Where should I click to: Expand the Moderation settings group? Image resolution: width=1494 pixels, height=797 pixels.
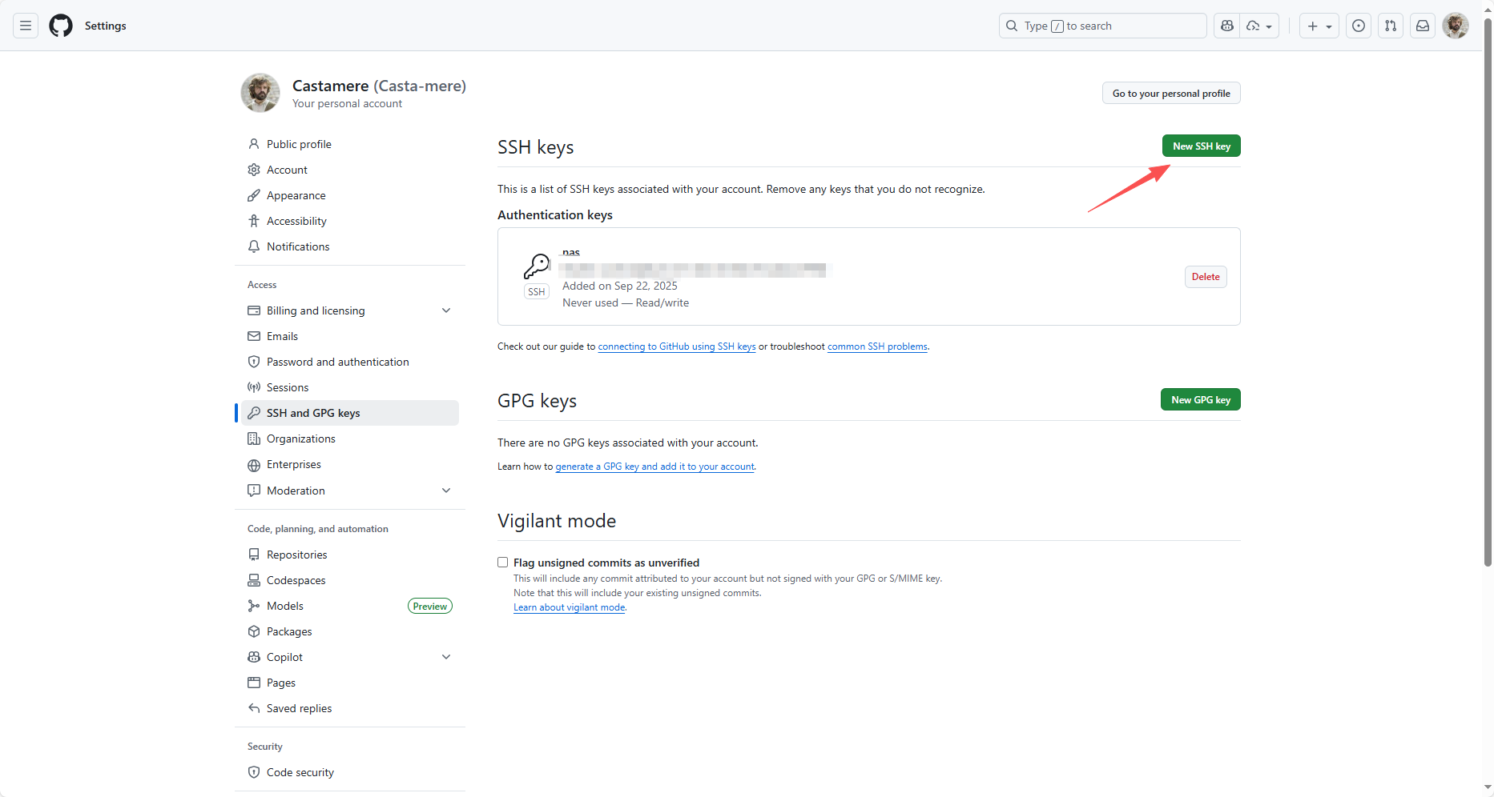pyautogui.click(x=446, y=491)
